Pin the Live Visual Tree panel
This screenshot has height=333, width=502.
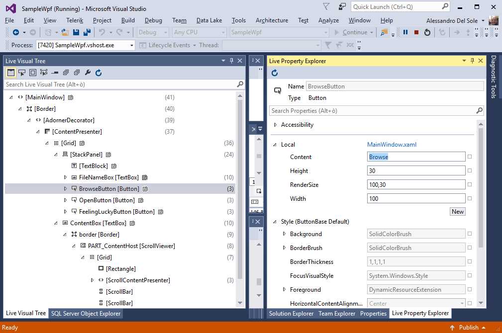[x=231, y=61]
